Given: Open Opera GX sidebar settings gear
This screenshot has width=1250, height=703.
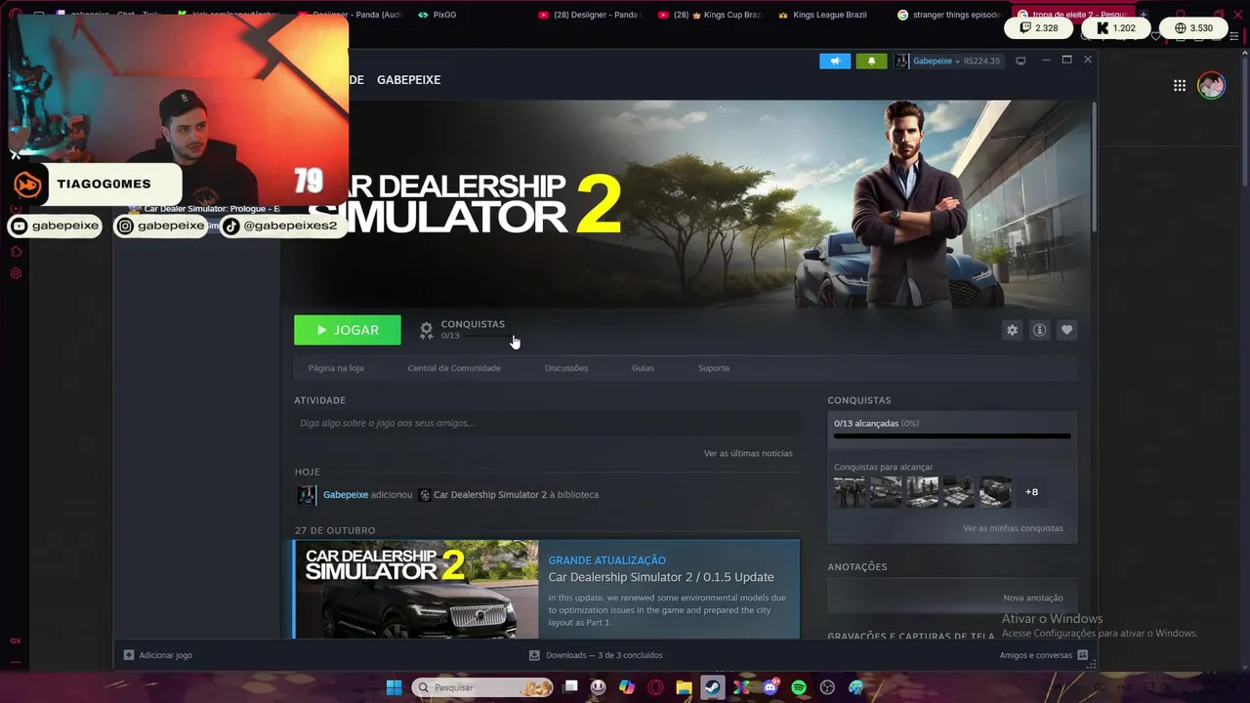Looking at the screenshot, I should coord(16,273).
